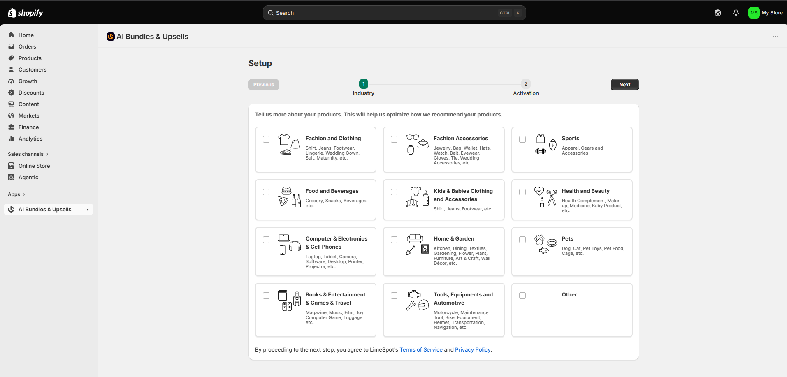Click the Analytics bar chart icon
Screen dimensions: 787x377
(x=11, y=139)
